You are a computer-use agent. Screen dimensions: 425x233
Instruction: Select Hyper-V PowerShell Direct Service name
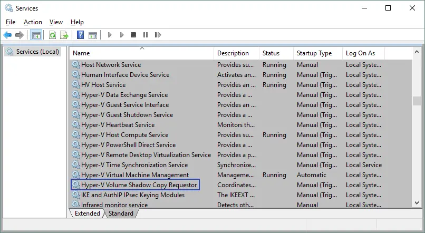[129, 144]
